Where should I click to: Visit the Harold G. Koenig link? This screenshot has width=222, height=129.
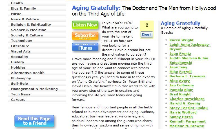pyautogui.click(x=185, y=103)
